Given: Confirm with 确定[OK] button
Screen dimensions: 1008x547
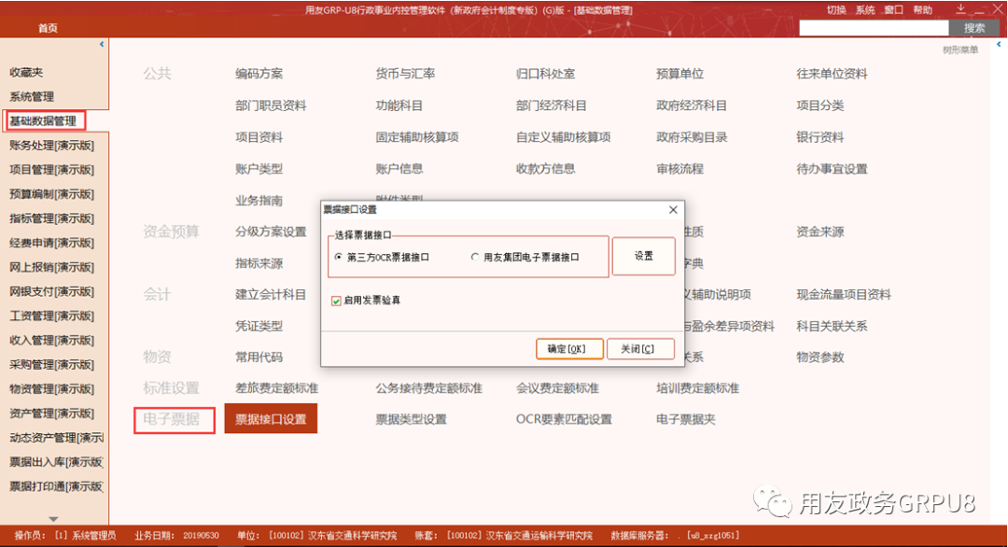Looking at the screenshot, I should 569,348.
